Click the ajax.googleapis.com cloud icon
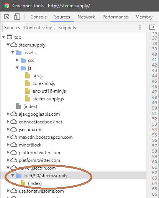 pyautogui.click(x=14, y=114)
